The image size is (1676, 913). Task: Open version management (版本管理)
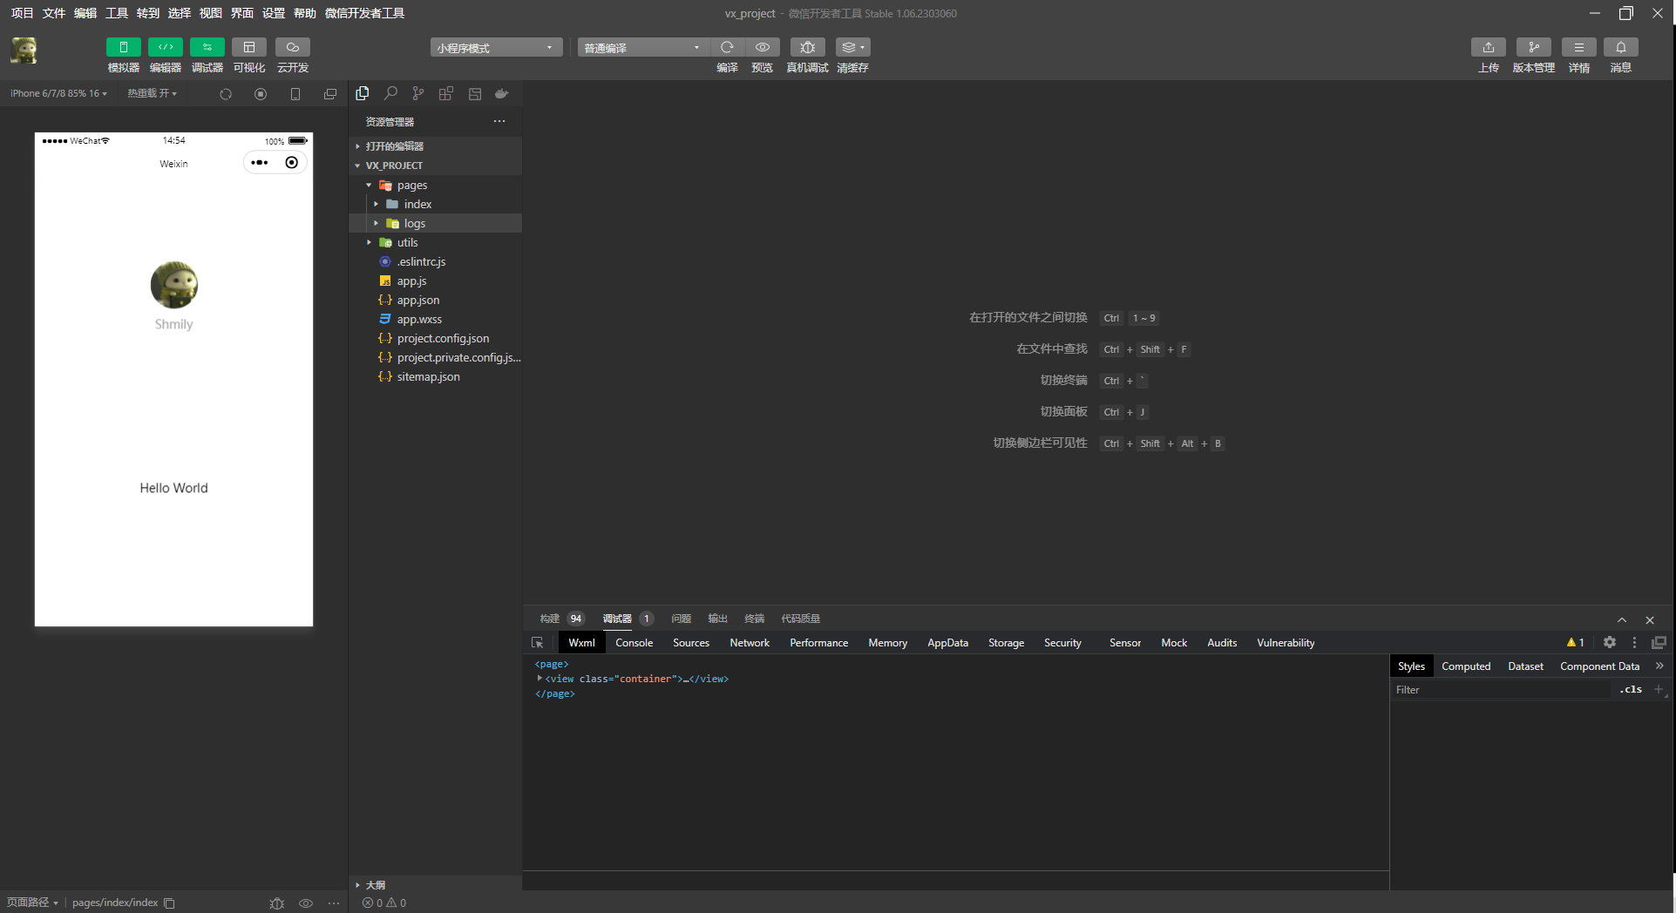pos(1534,47)
